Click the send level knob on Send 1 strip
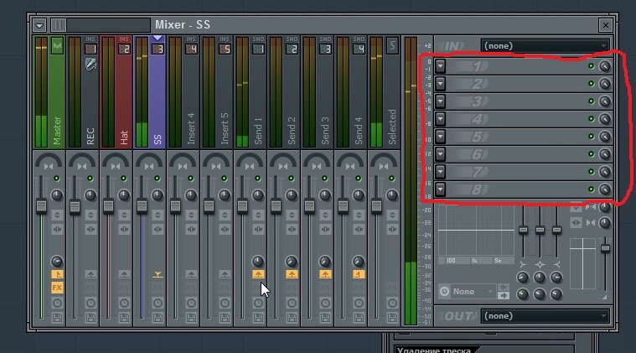 258,262
